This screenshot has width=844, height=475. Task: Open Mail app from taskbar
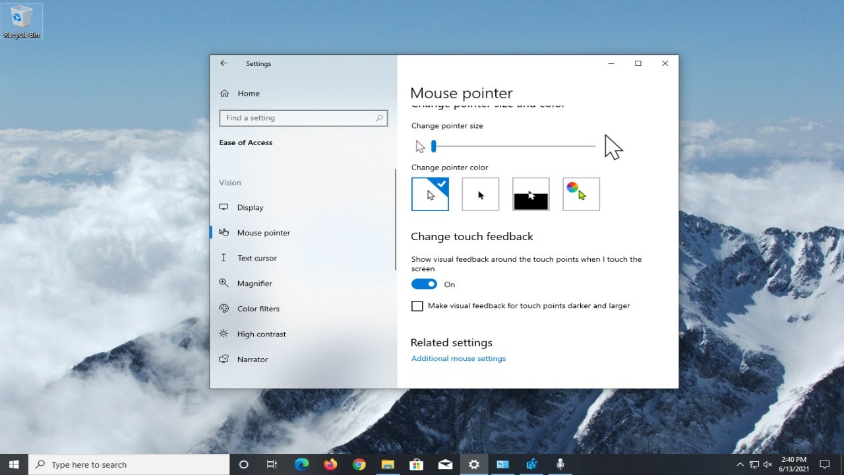coord(445,464)
